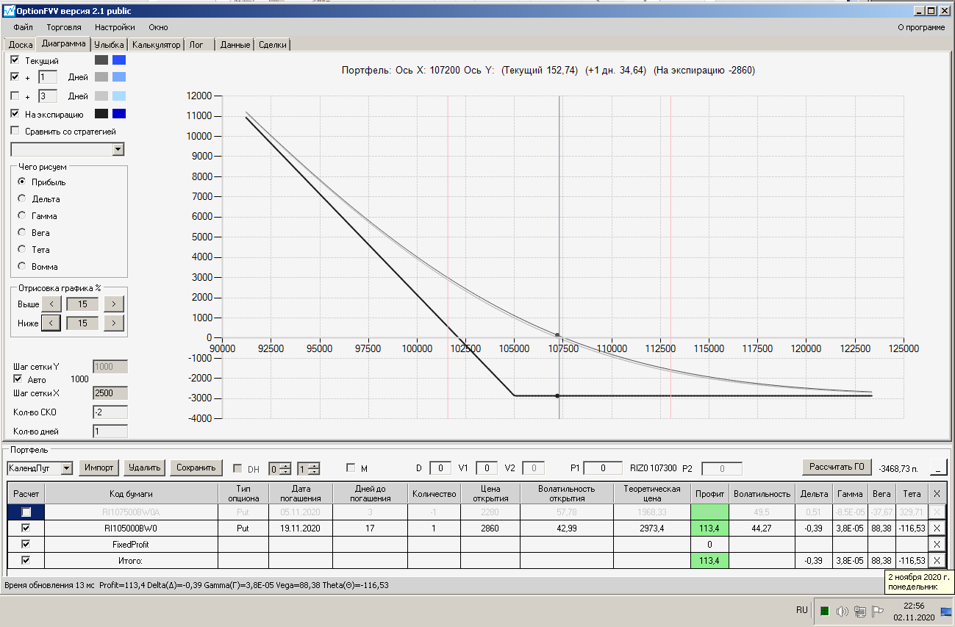Image resolution: width=955 pixels, height=627 pixels.
Task: Click the Сохранить button
Action: click(196, 467)
